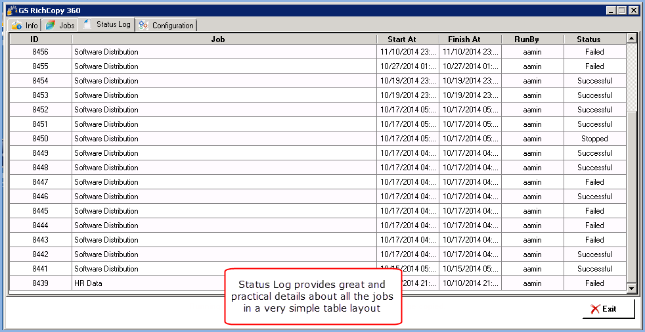Click Failed status in row 8439
645x332 pixels.
[594, 283]
